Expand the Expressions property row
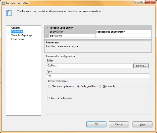Image resolution: width=157 pixels, height=133 pixels. (47, 36)
